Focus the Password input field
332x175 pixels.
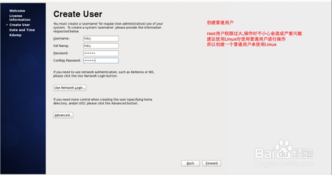pyautogui.click(x=101, y=53)
